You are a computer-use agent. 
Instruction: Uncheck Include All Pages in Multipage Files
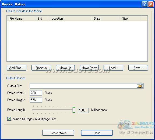(x=9, y=119)
